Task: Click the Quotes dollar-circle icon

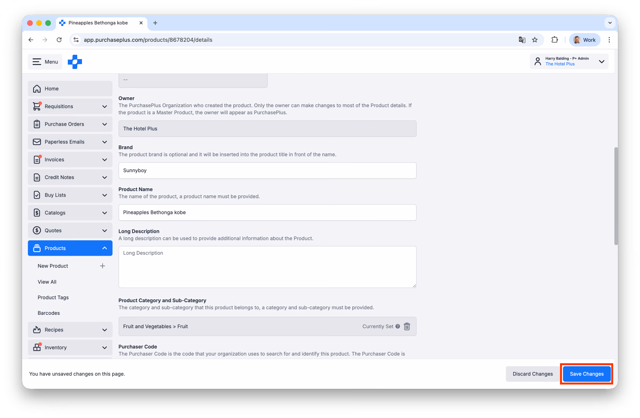Action: [x=37, y=230]
